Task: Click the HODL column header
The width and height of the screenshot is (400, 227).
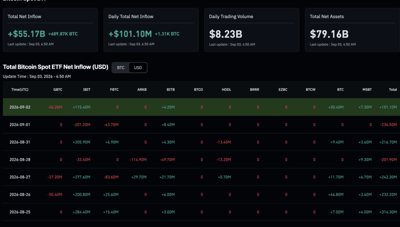Action: point(226,90)
